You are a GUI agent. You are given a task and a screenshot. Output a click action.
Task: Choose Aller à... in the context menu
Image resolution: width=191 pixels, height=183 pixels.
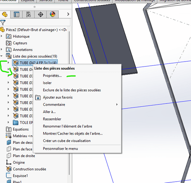pos(49,112)
